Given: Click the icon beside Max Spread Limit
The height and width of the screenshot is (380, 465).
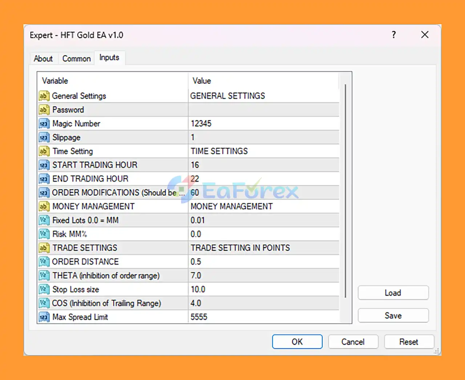Looking at the screenshot, I should (44, 317).
